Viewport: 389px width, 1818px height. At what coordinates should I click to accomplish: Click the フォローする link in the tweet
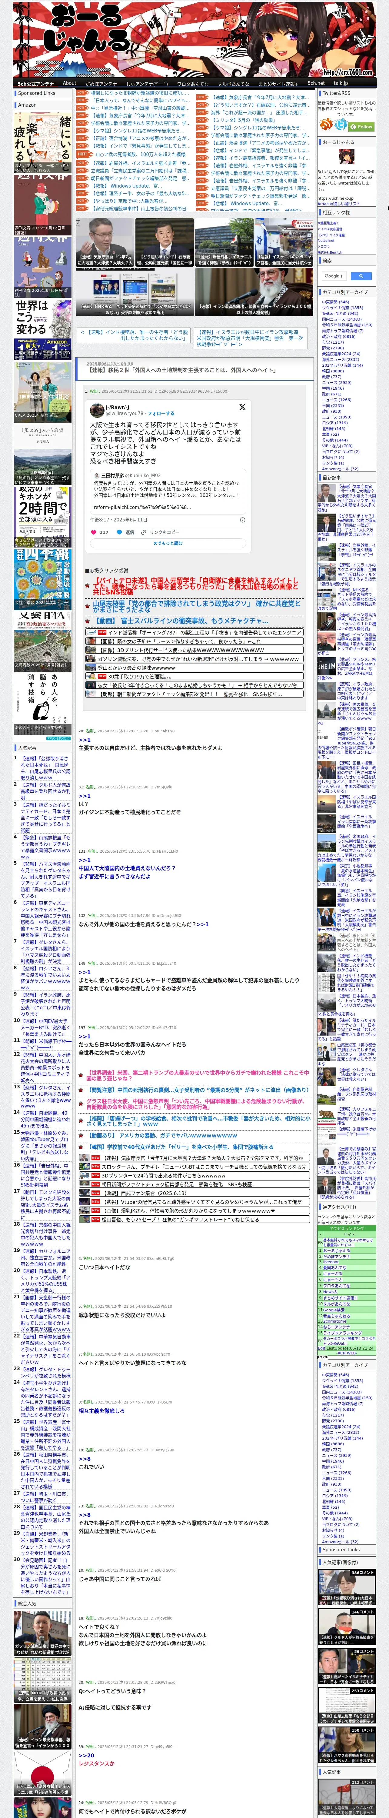tap(160, 414)
